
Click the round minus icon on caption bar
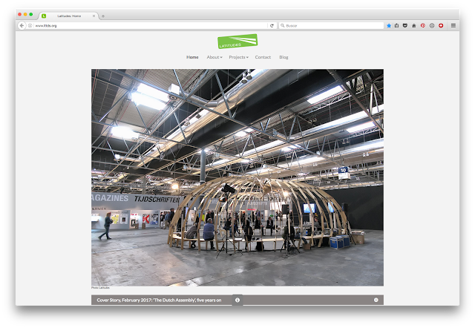(x=376, y=300)
